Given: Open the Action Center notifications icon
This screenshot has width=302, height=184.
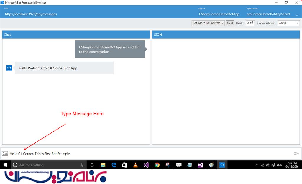Looking at the screenshot, I should coord(273,165).
